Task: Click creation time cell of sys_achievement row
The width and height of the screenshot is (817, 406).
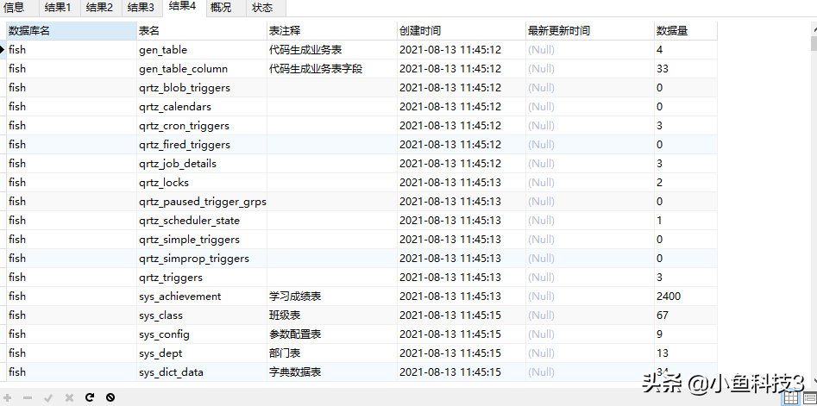Action: pos(461,297)
